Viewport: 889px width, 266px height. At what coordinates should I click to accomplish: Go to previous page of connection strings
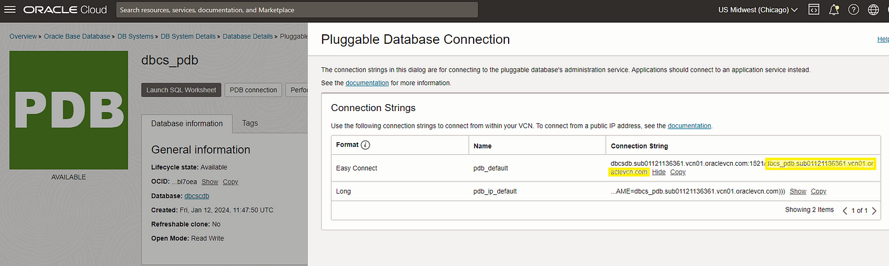coord(845,210)
